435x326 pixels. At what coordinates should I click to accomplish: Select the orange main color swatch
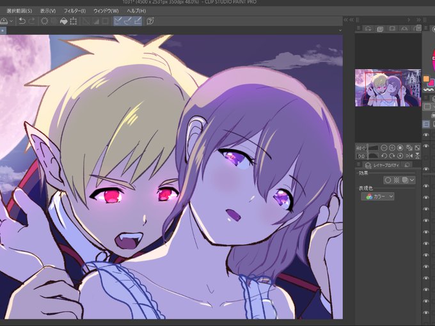426,79
